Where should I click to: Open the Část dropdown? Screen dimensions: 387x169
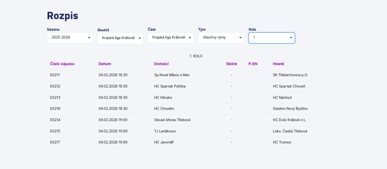[170, 38]
